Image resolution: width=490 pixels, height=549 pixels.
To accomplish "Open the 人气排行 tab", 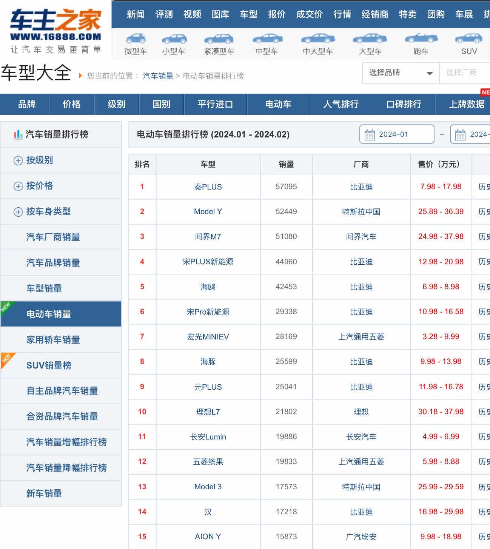I will (x=341, y=104).
